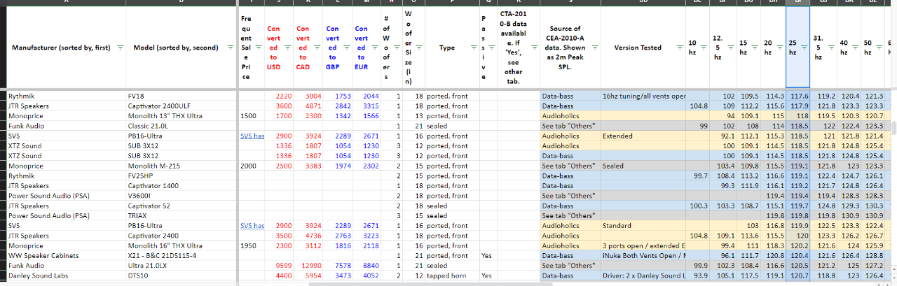The image size is (897, 286).
Task: Select the 'FV18' model cell
Action: click(182, 95)
